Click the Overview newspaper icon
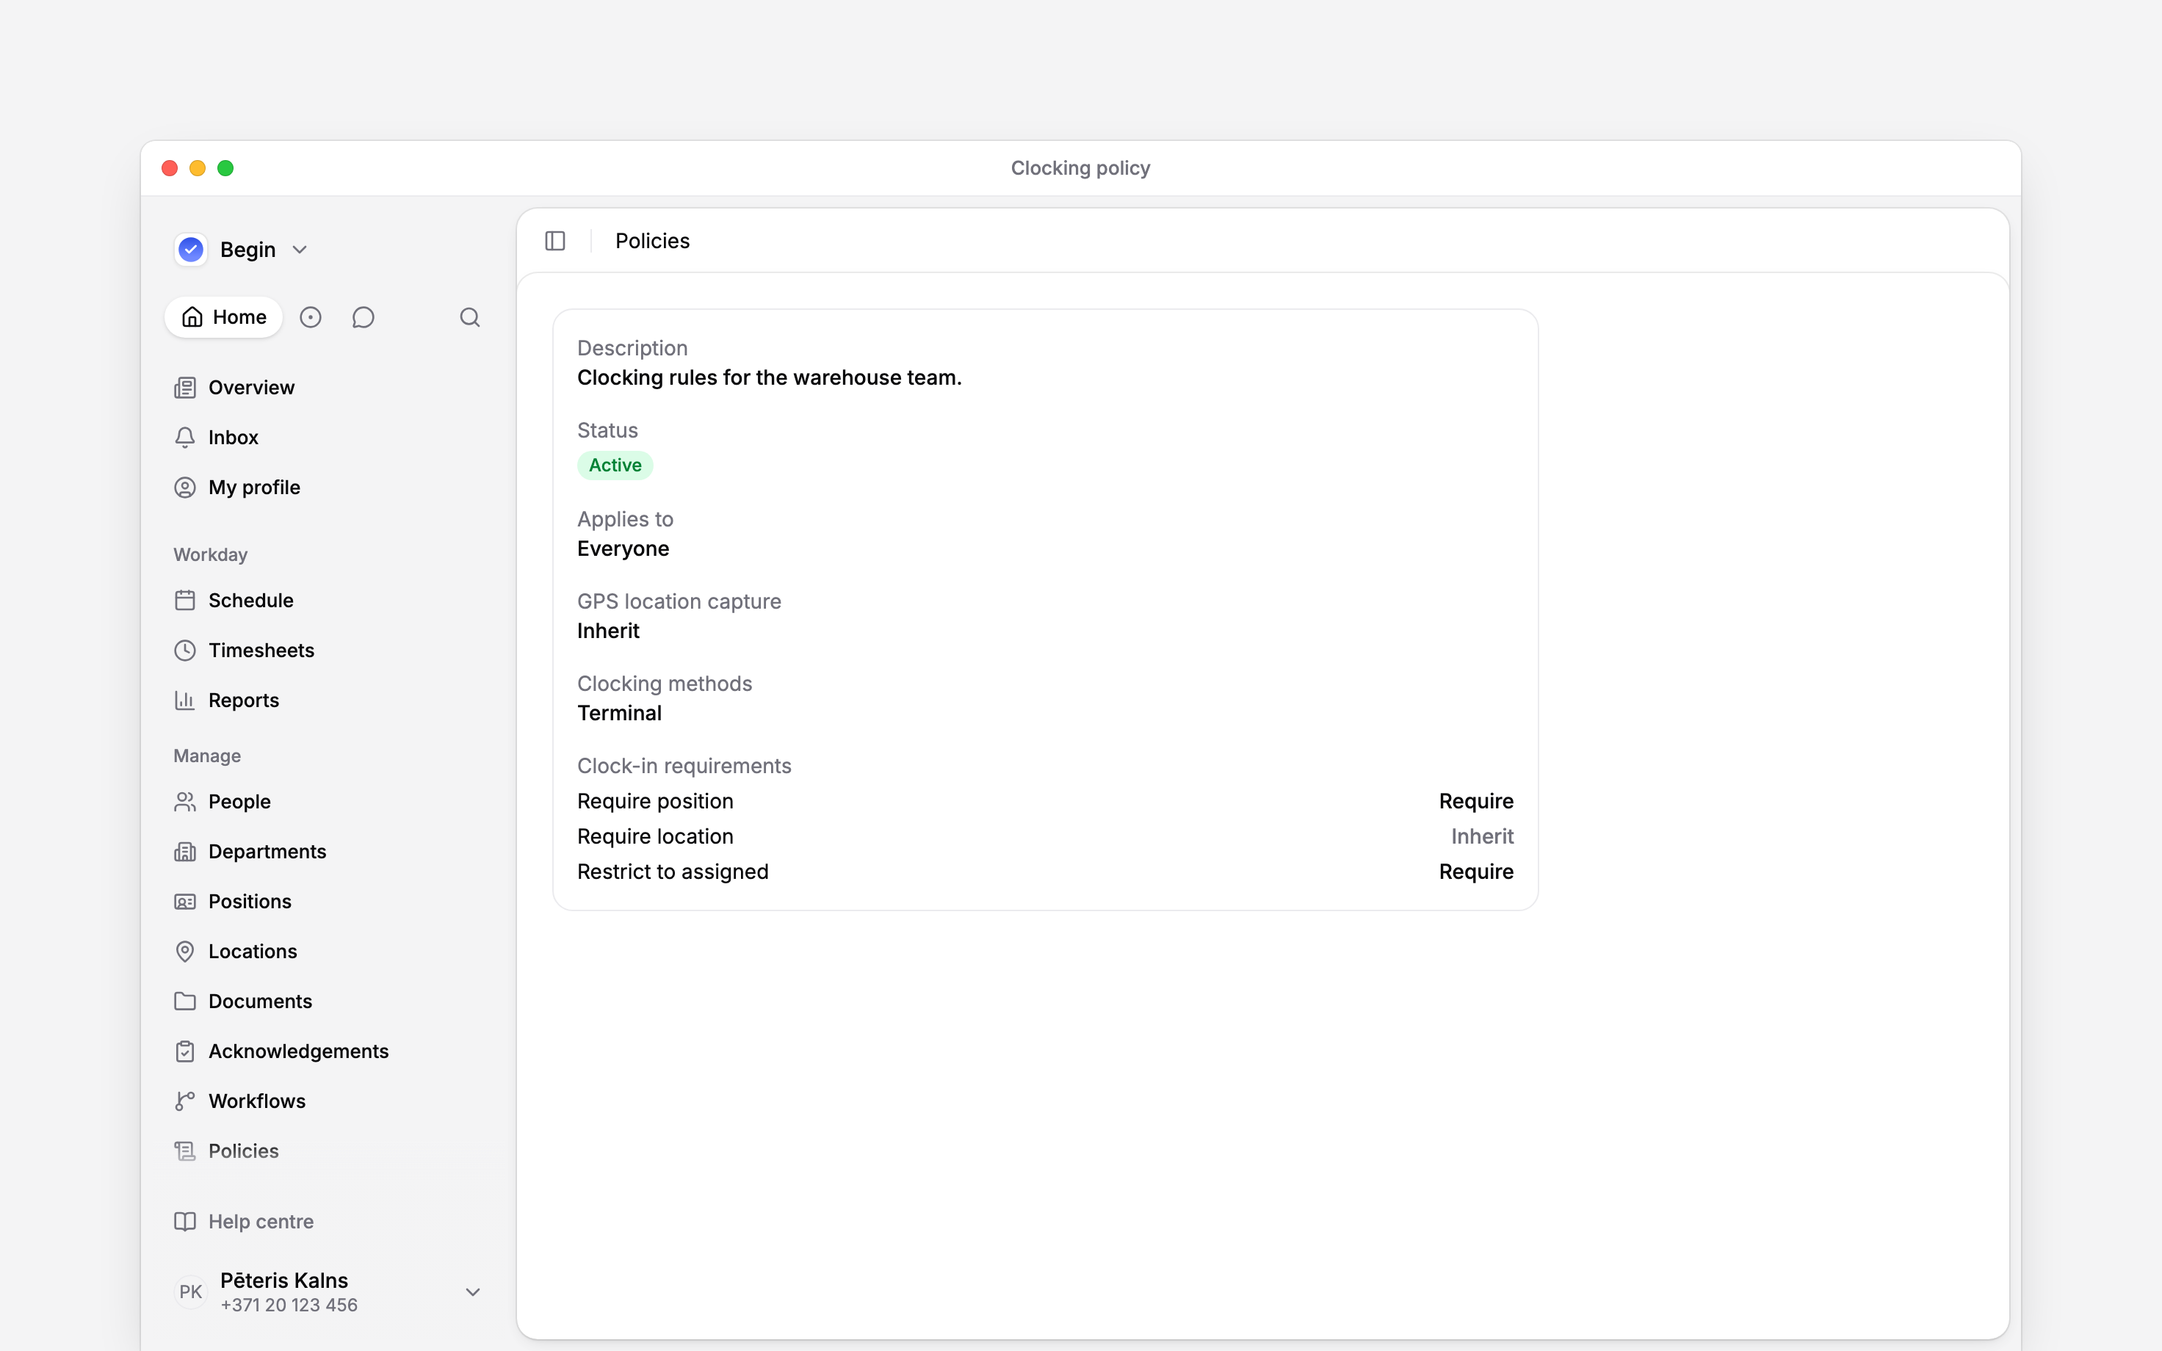2162x1351 pixels. 185,388
